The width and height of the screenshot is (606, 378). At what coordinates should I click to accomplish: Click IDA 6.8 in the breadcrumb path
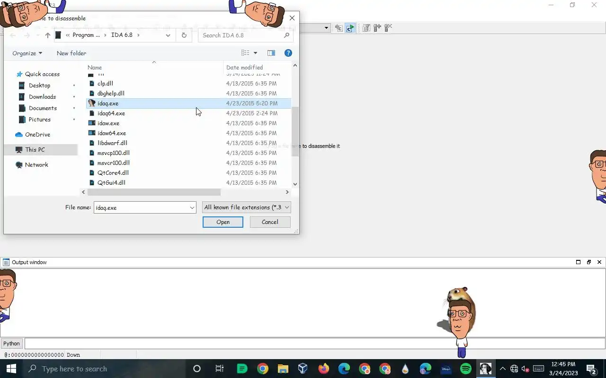(122, 35)
